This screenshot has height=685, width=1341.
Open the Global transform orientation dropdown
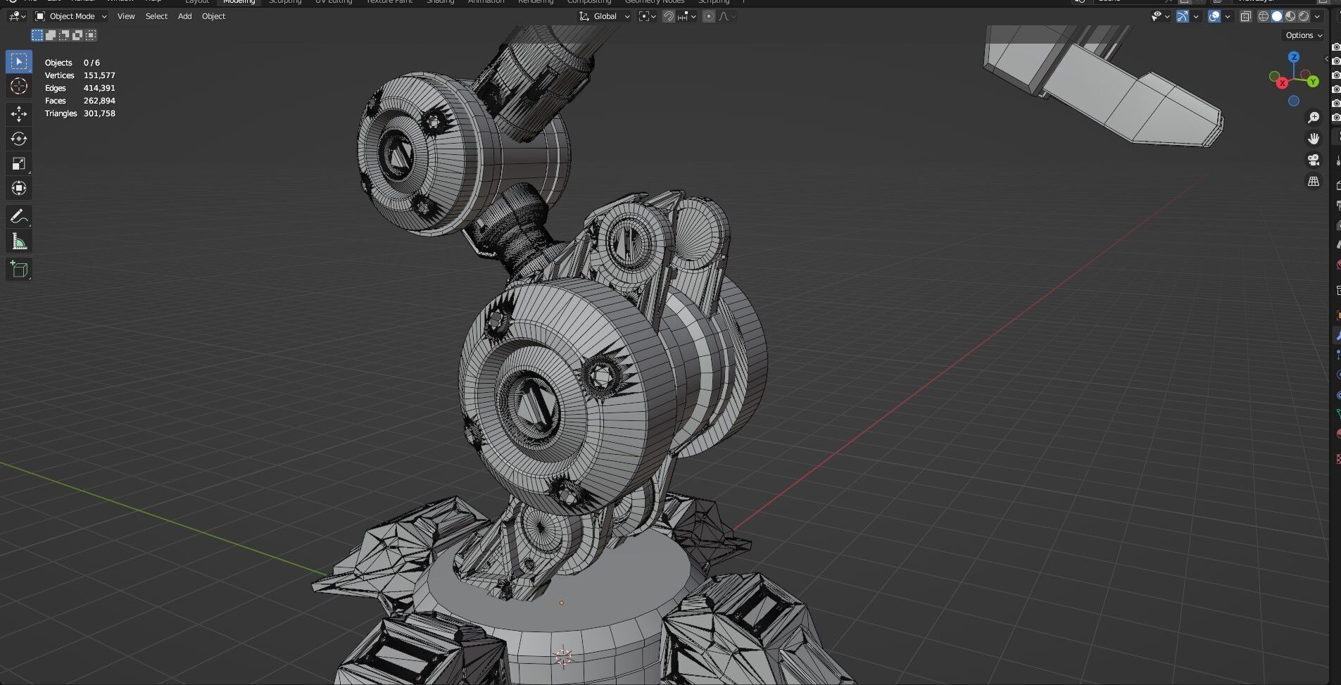click(x=604, y=16)
